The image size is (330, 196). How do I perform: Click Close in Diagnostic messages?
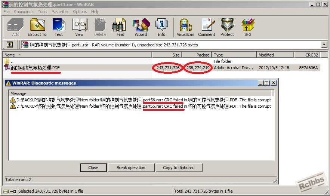click(x=93, y=168)
